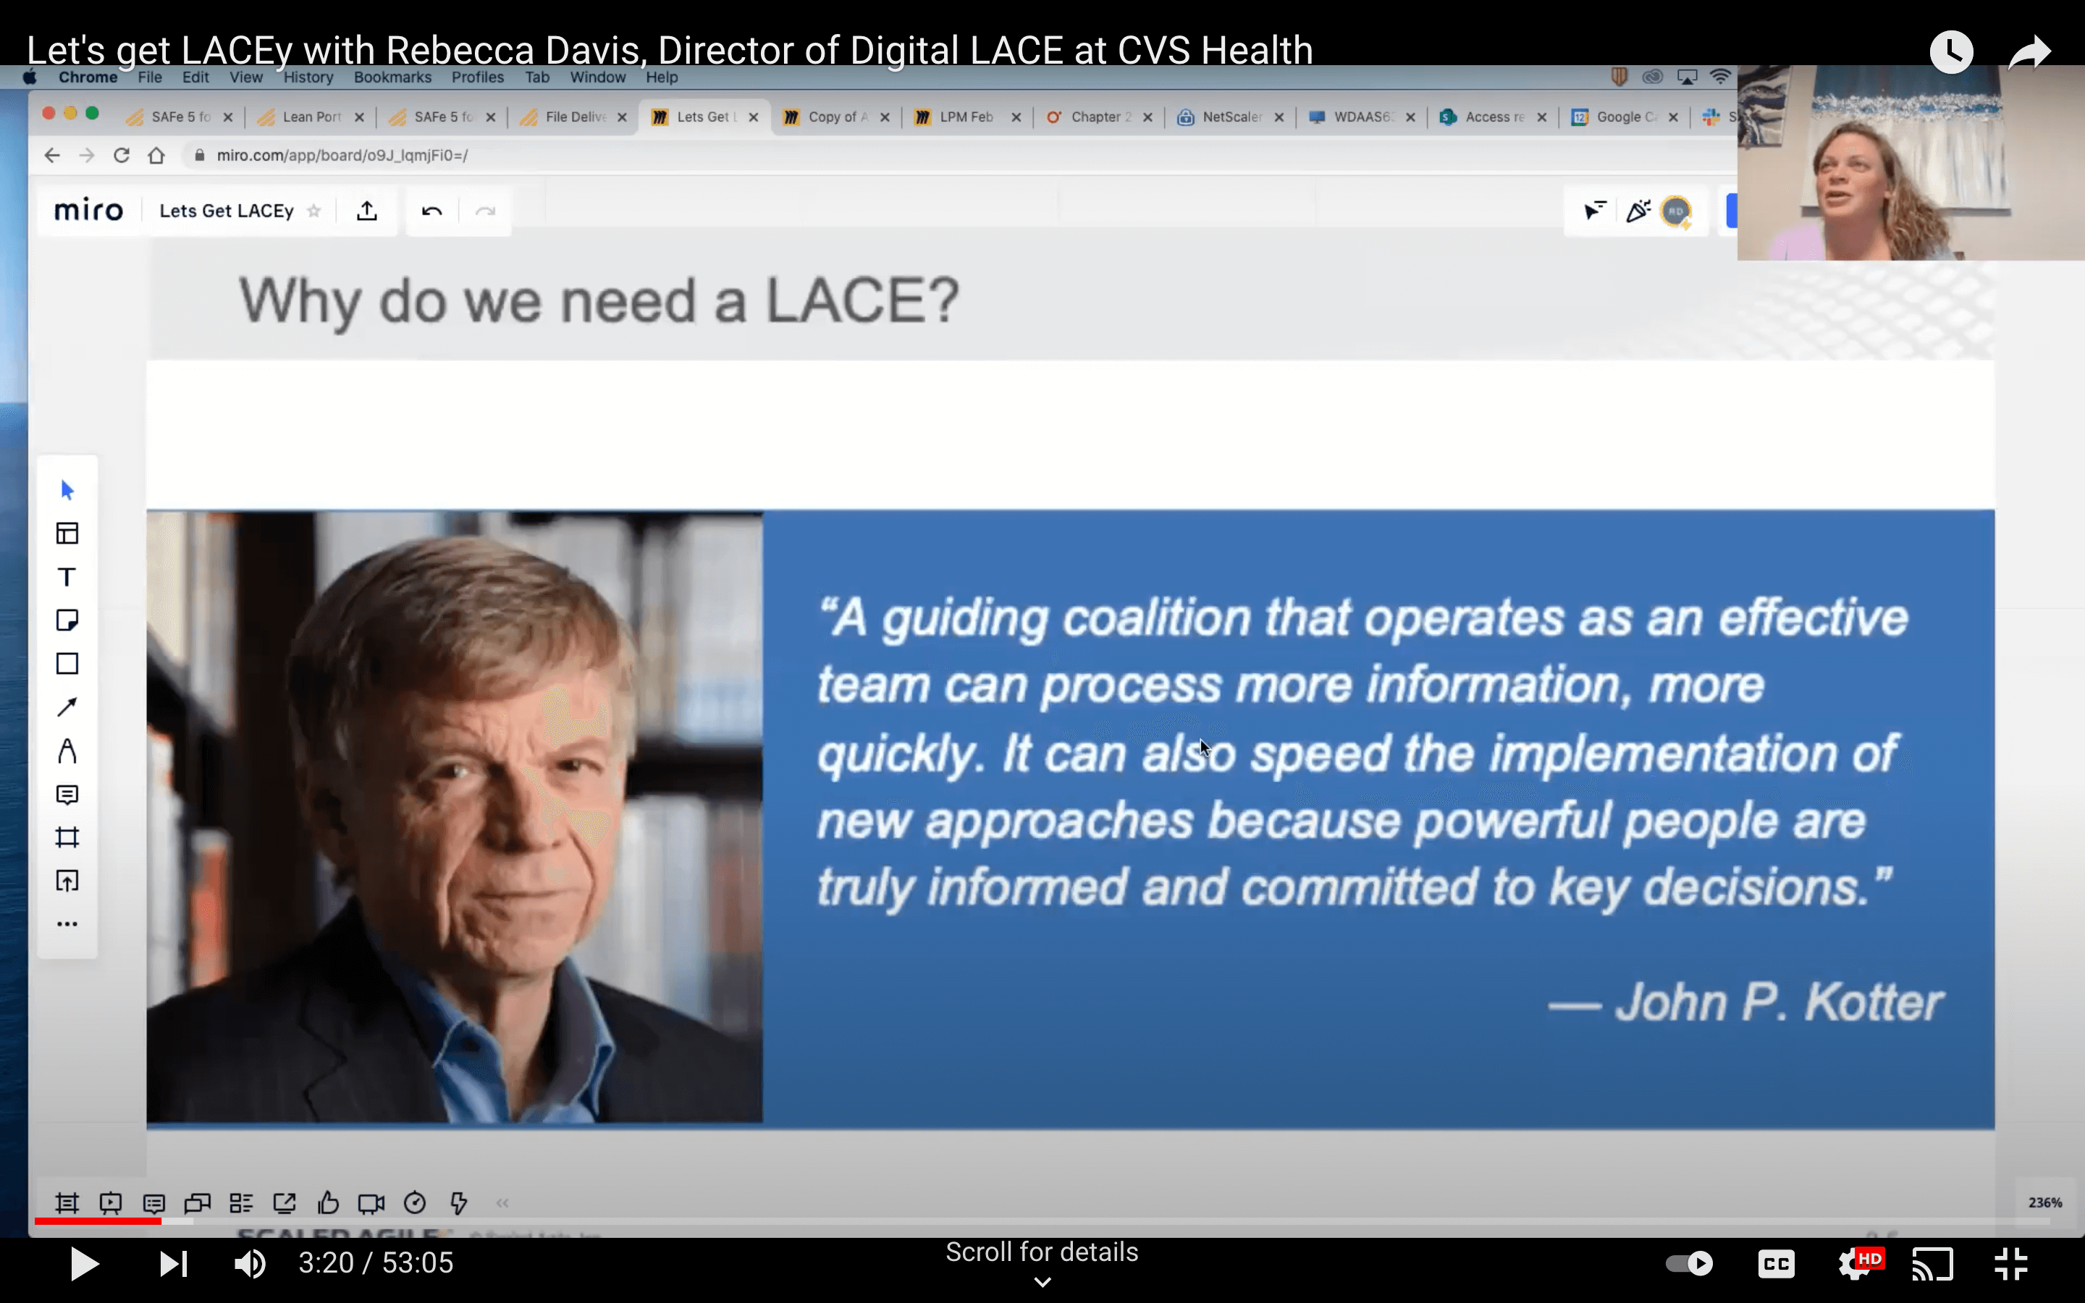The width and height of the screenshot is (2085, 1303).
Task: Select the connection line arrow tool
Action: (67, 707)
